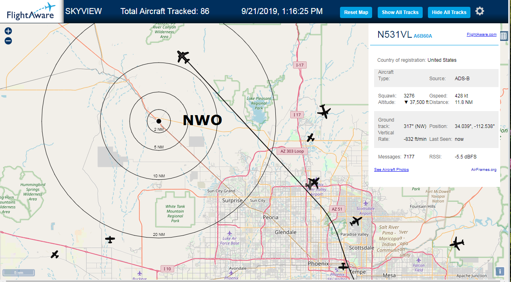
Task: Click ground speed value 428 kt
Action: click(x=461, y=96)
